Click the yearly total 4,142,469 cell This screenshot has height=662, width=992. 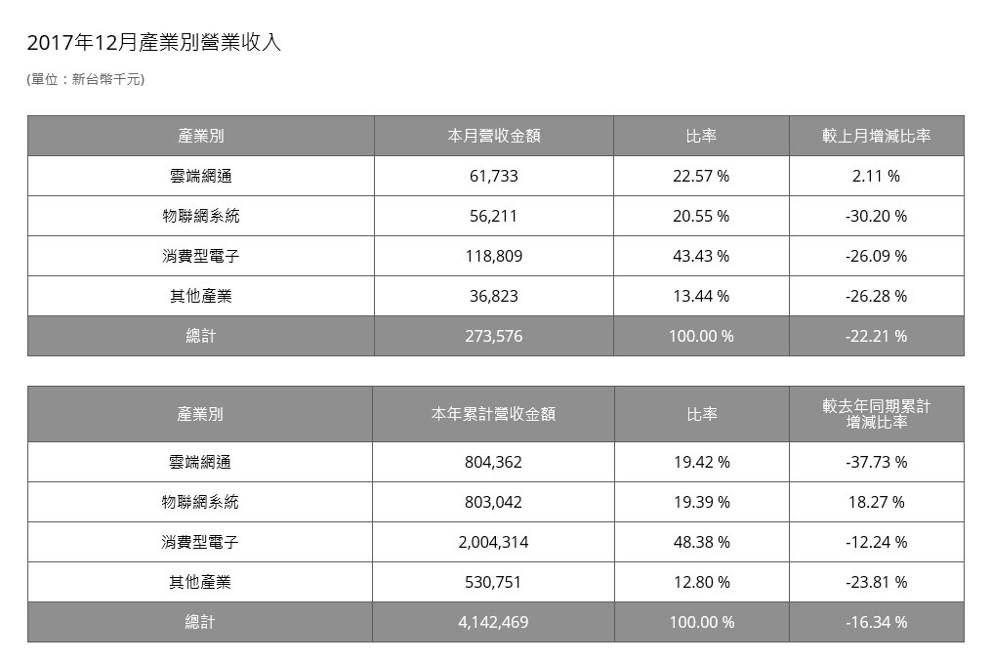coord(493,622)
